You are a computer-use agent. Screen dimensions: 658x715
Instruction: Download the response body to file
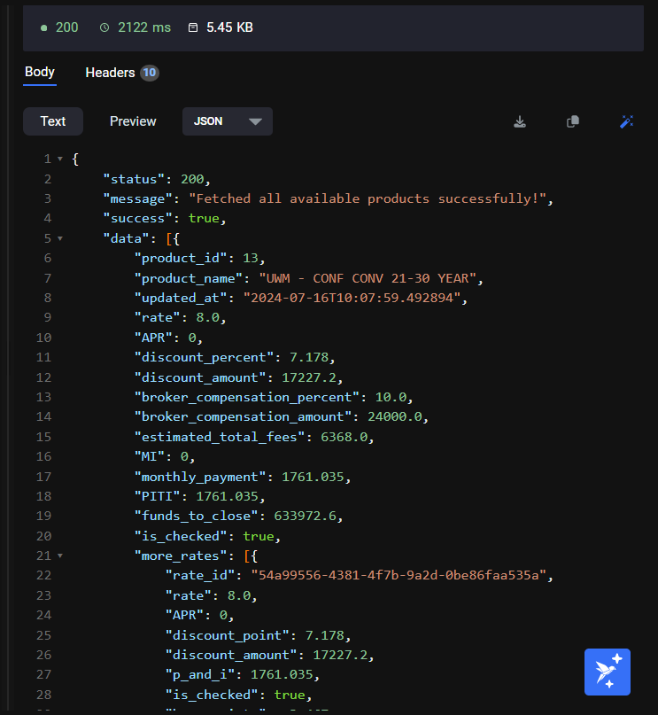tap(520, 121)
